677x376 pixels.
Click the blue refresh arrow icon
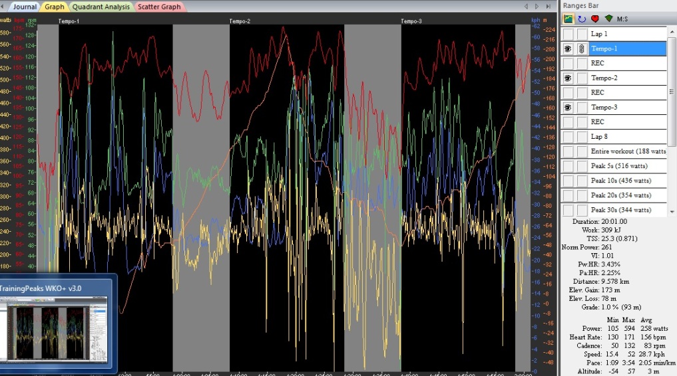(581, 19)
